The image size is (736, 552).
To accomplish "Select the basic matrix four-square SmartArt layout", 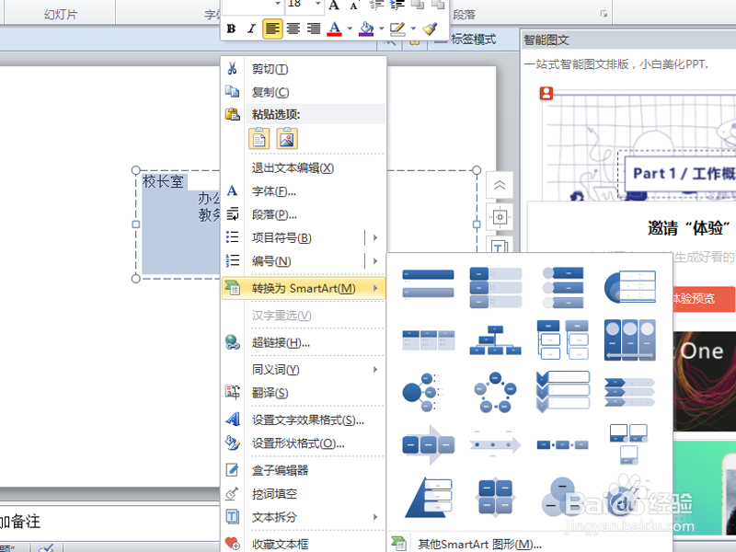I will pyautogui.click(x=496, y=497).
